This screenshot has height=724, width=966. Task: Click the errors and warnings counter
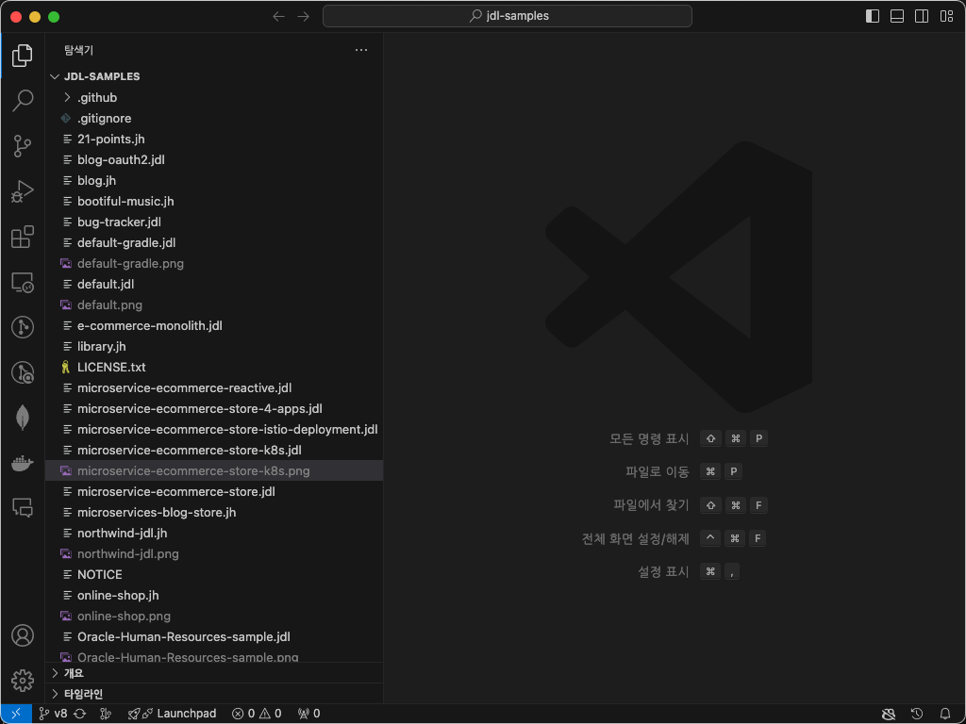click(257, 714)
